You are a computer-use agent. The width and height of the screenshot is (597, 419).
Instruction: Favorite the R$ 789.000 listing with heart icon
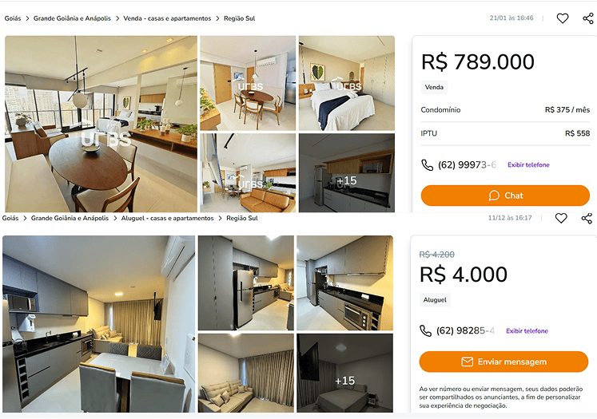pyautogui.click(x=563, y=18)
